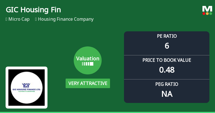Image resolution: width=215 pixels, height=113 pixels.
Task: Click the orange dot under the M logo
Action: click(x=207, y=13)
